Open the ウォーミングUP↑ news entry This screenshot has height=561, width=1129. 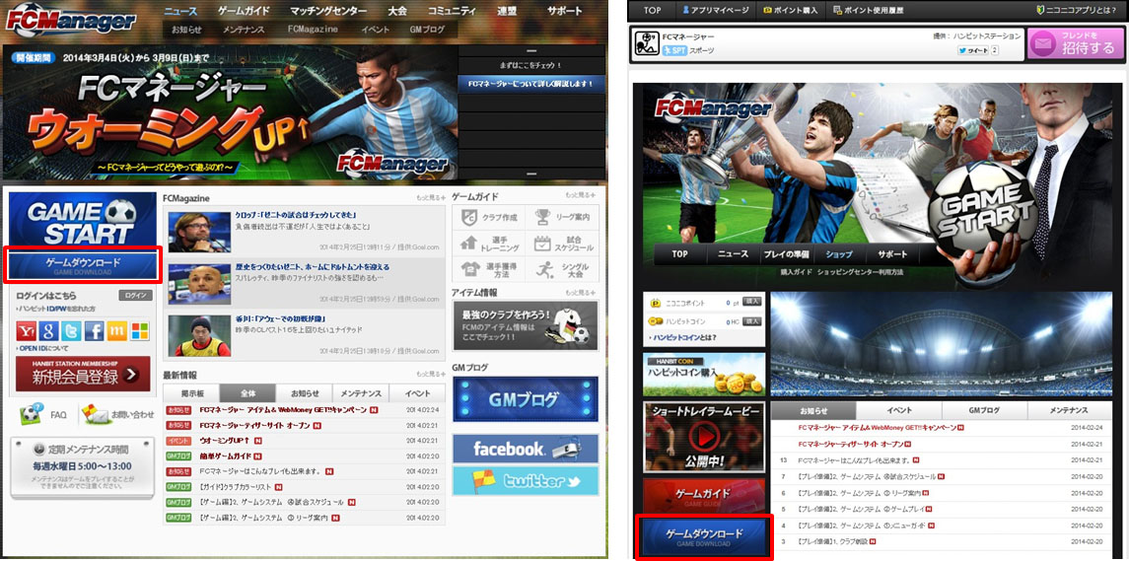(225, 440)
